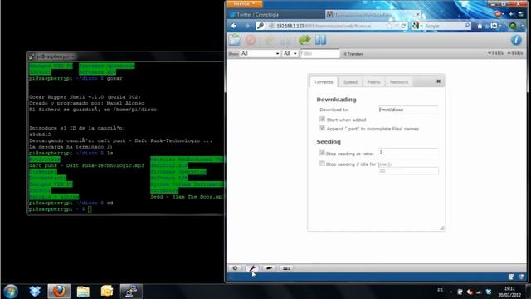This screenshot has width=531, height=299.
Task: Open the Windows Start menu
Action: tap(11, 292)
